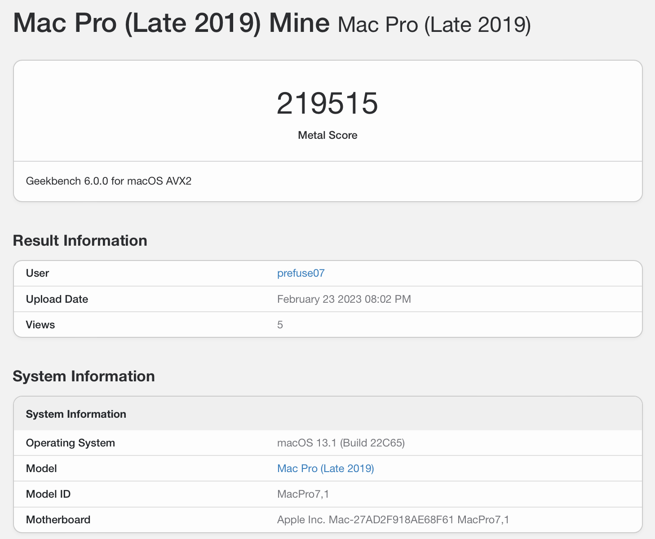This screenshot has width=655, height=539.
Task: Click the macOS 13.1 (Build 22C65) value
Action: tap(341, 443)
